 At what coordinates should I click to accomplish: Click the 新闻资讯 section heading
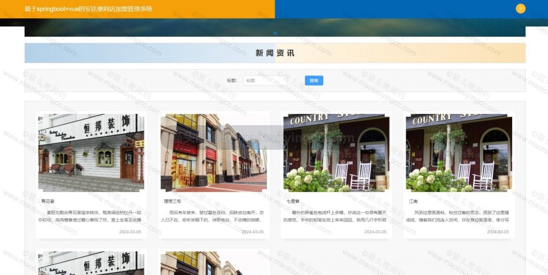275,53
